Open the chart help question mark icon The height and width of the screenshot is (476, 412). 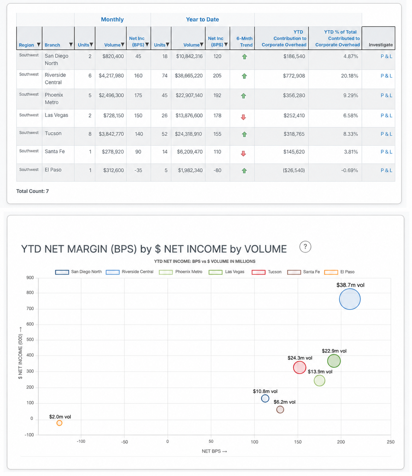305,247
